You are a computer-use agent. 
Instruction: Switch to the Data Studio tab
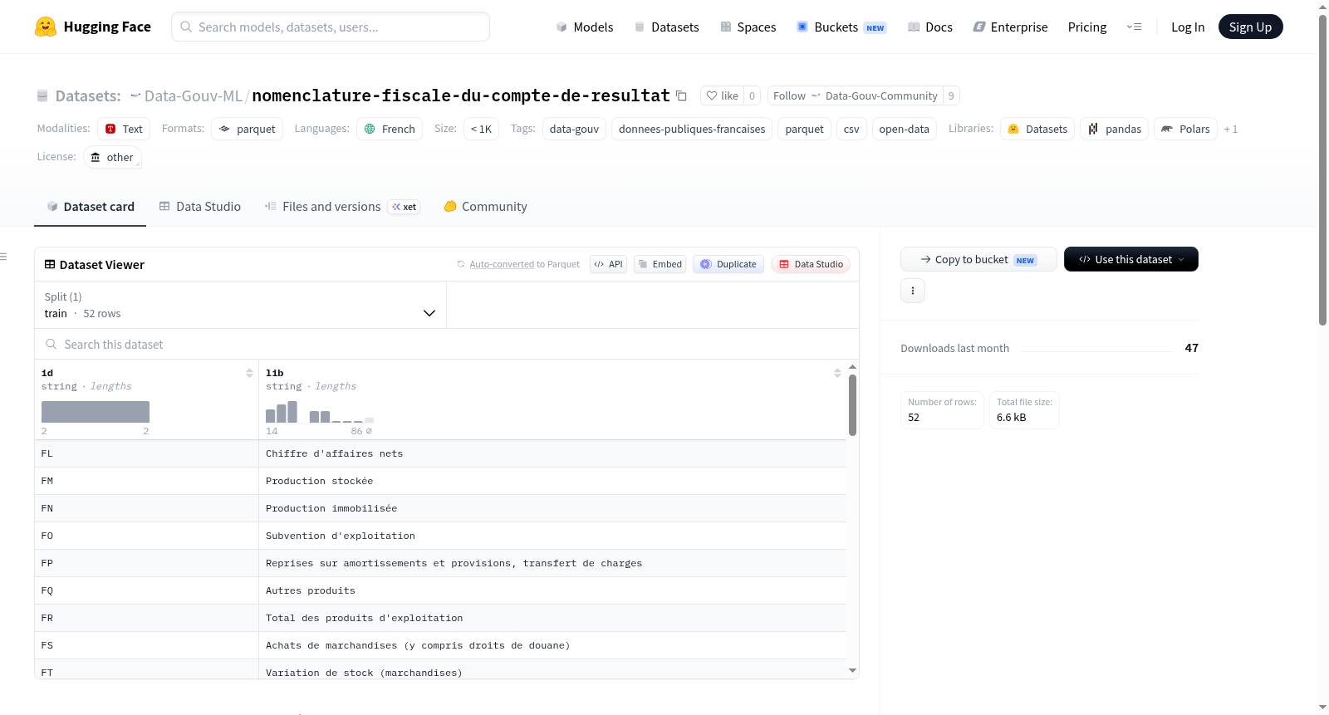tap(200, 207)
